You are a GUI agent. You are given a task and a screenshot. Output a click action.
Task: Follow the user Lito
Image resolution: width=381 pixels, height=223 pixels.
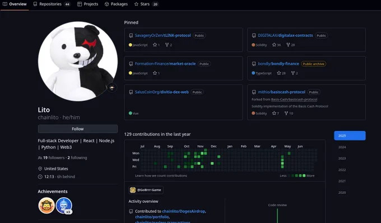point(78,129)
